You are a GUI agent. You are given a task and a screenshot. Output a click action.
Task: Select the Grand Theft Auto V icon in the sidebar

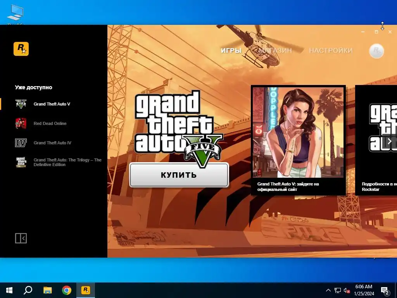pos(21,104)
